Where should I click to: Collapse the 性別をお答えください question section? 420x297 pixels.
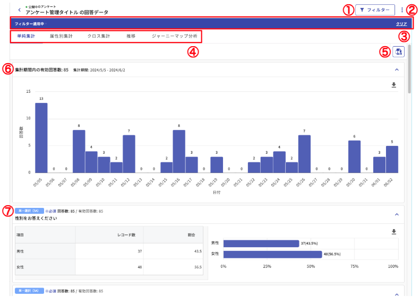click(396, 214)
